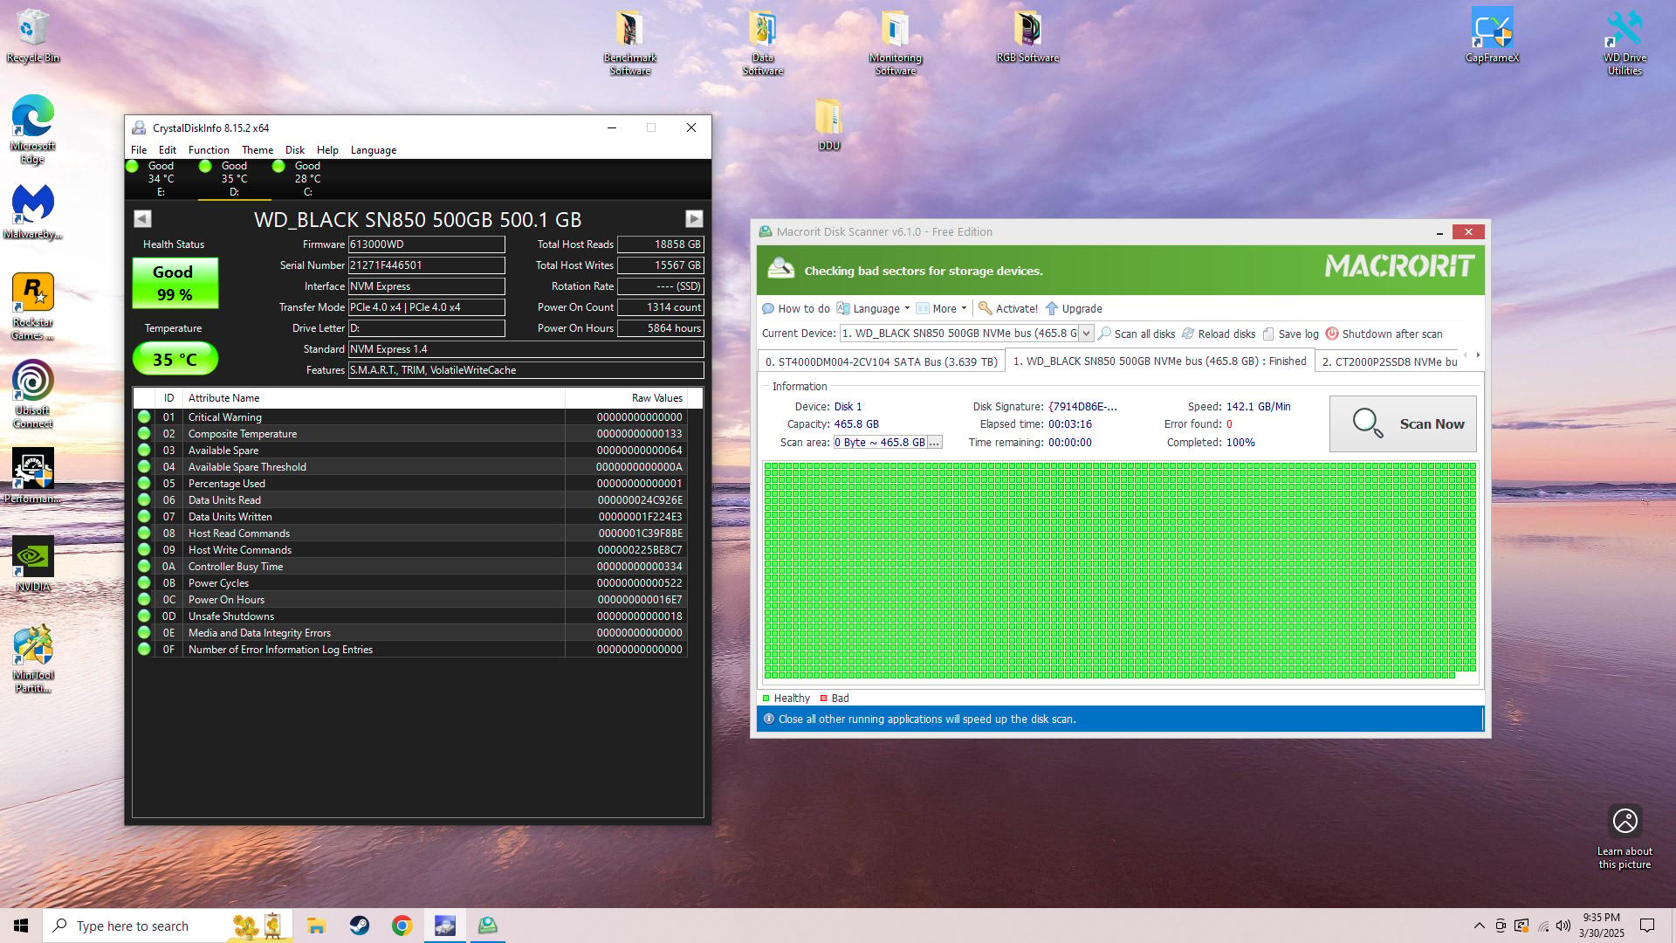Launch Microsoft Edge from the desktop
Screen dimensions: 1676x943
[33, 129]
